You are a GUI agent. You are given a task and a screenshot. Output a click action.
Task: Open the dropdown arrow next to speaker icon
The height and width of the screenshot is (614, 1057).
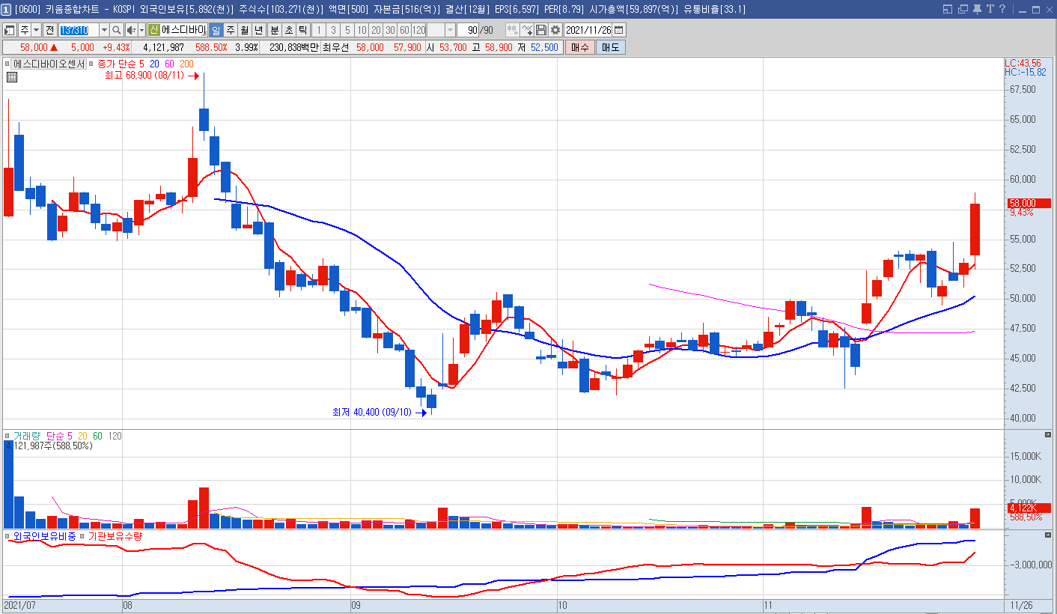pyautogui.click(x=141, y=30)
